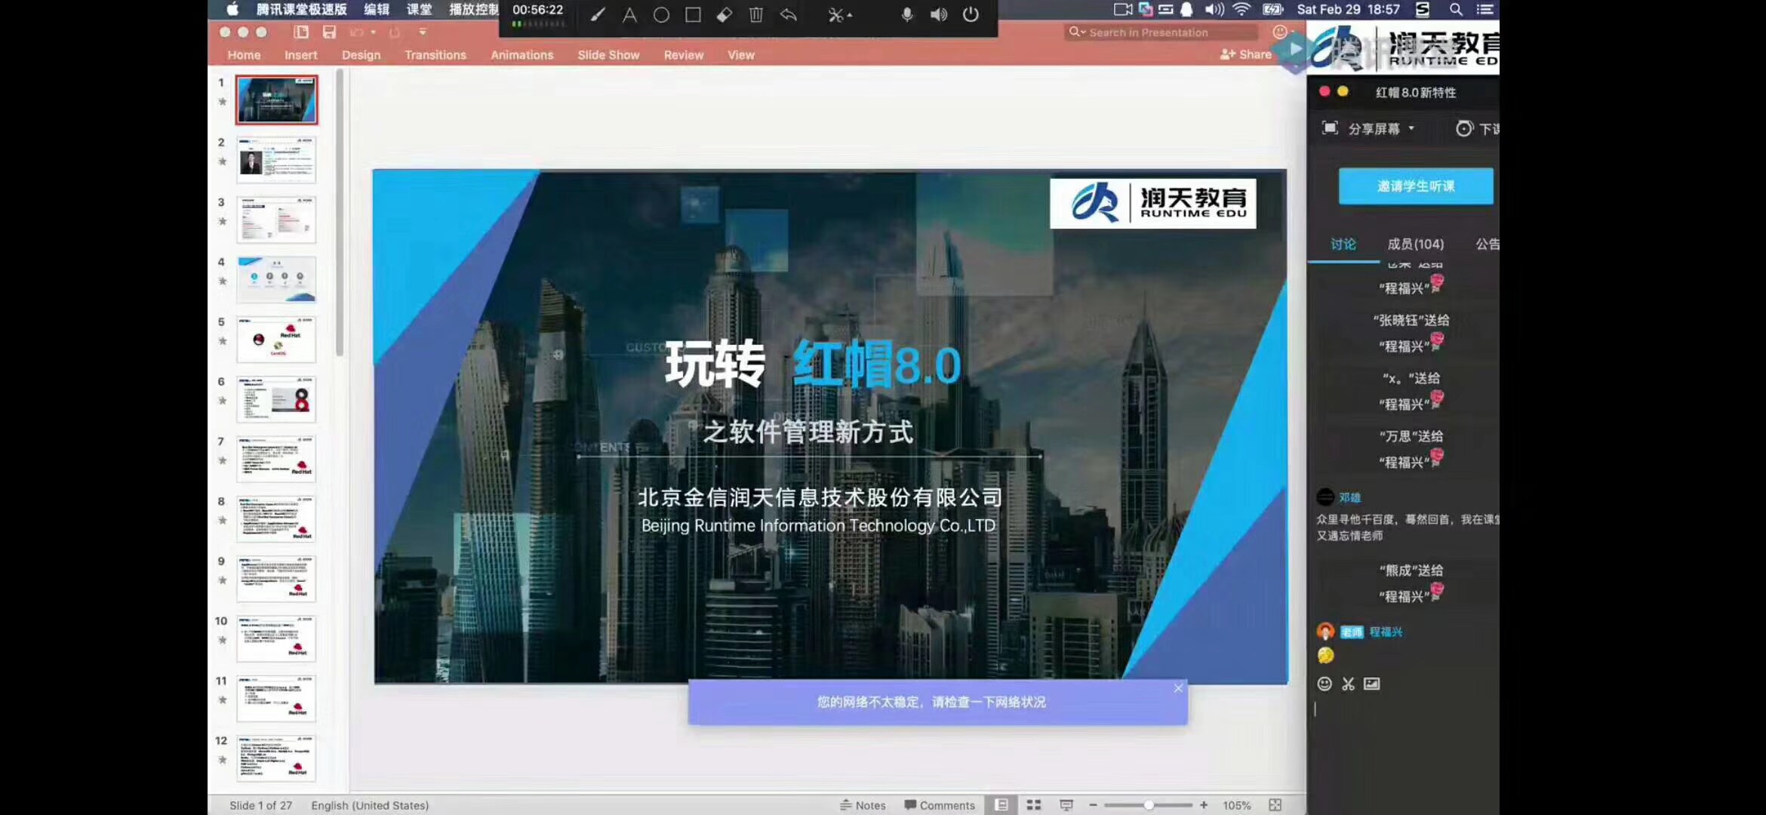The height and width of the screenshot is (815, 1766).
Task: Adjust the zoom slider handle
Action: click(x=1149, y=805)
